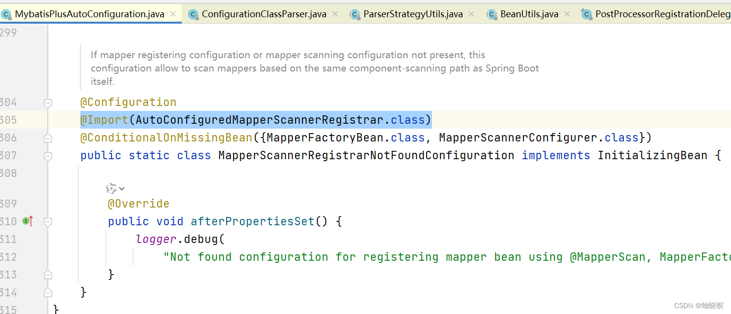Click implements-method gutter icon at line 310
The width and height of the screenshot is (731, 314).
coord(28,221)
